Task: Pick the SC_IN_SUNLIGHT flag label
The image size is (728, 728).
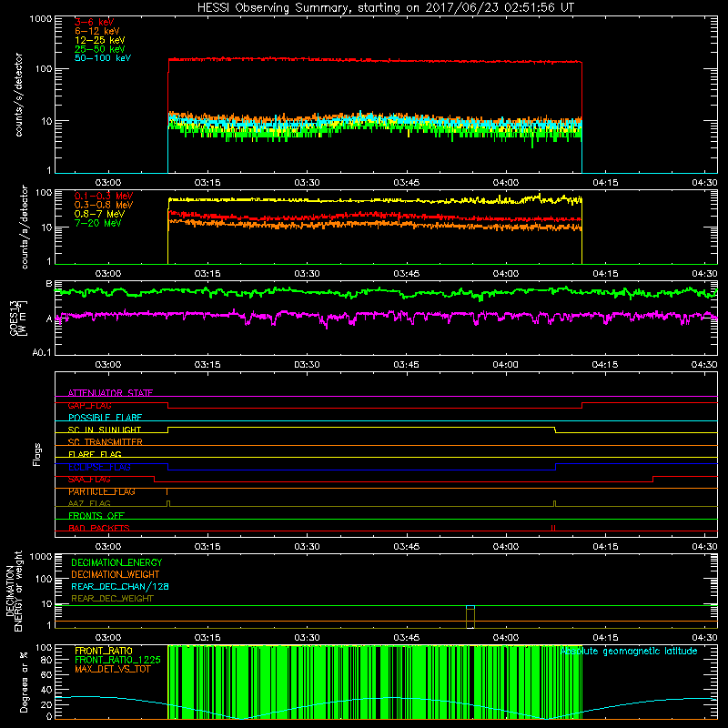Action: click(105, 430)
